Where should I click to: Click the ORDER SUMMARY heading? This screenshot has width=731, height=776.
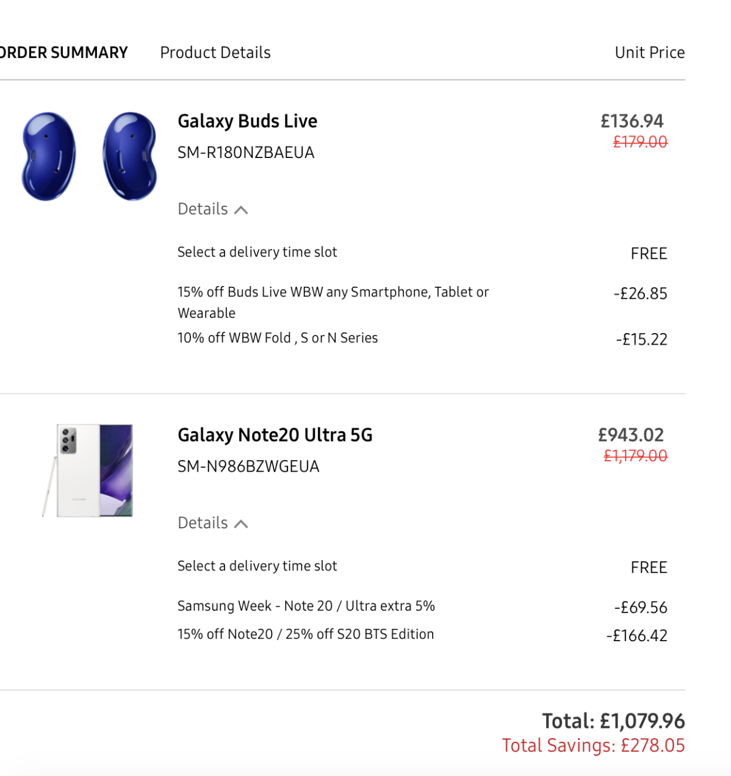click(63, 52)
